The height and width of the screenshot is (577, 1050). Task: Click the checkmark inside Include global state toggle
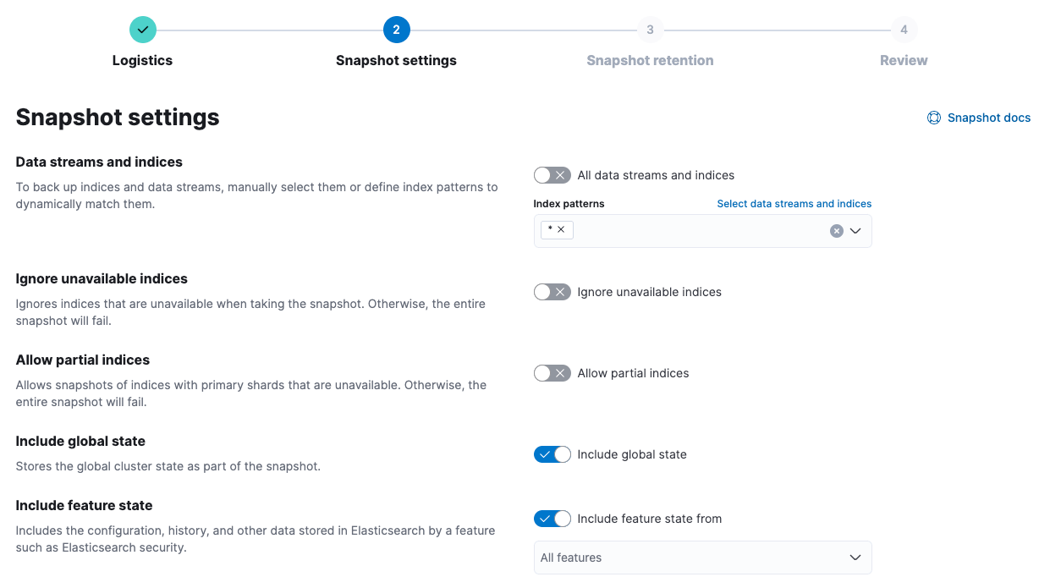(x=544, y=454)
